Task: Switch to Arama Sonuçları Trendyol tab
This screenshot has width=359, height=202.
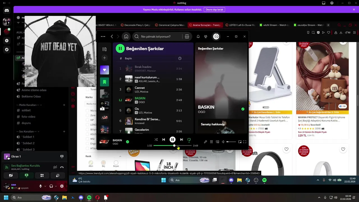Action: coord(205,25)
